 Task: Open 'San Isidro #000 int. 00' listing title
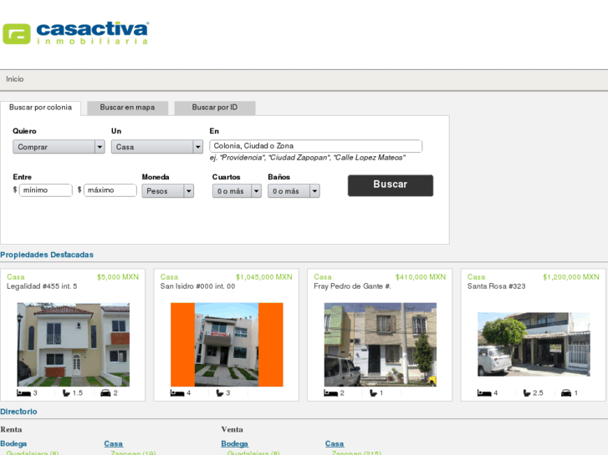[x=197, y=286]
